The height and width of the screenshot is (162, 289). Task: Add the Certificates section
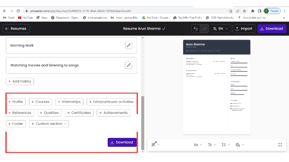click(79, 113)
